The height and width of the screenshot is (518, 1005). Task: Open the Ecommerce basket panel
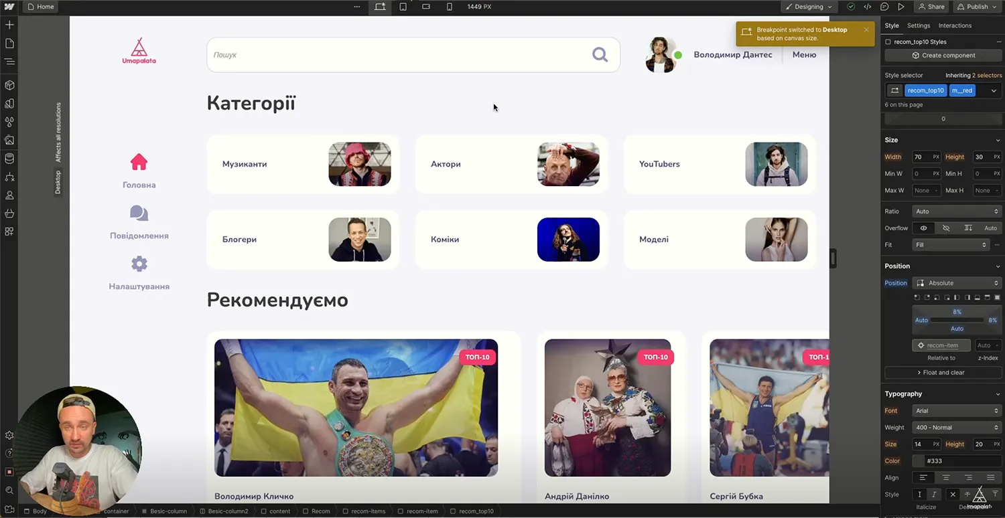(x=9, y=213)
